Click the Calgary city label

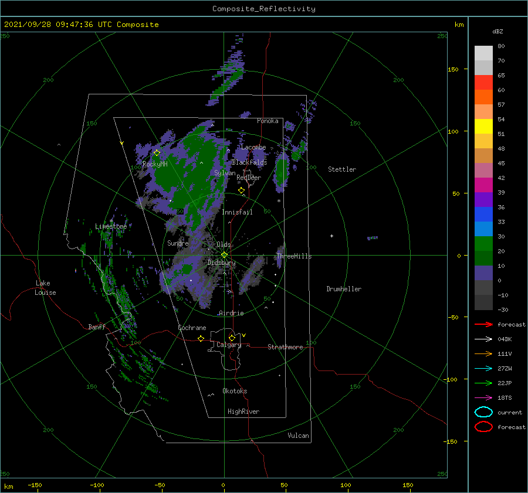tap(229, 345)
